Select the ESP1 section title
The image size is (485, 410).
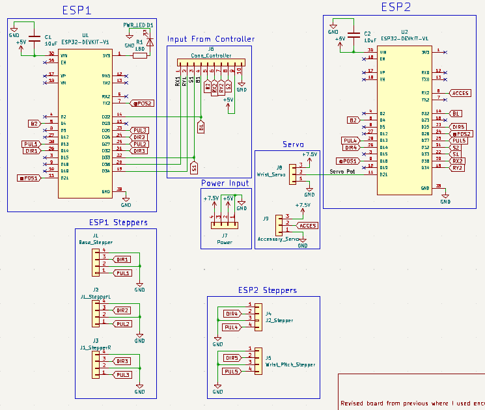point(77,10)
